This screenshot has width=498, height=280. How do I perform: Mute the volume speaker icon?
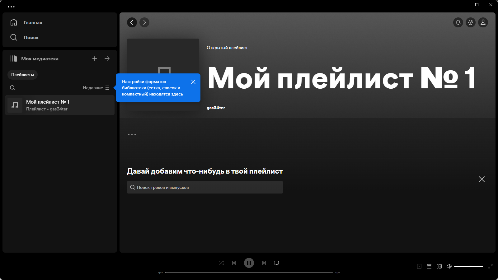click(x=449, y=266)
